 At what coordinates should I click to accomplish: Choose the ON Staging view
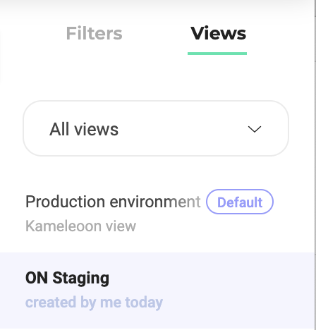67,279
